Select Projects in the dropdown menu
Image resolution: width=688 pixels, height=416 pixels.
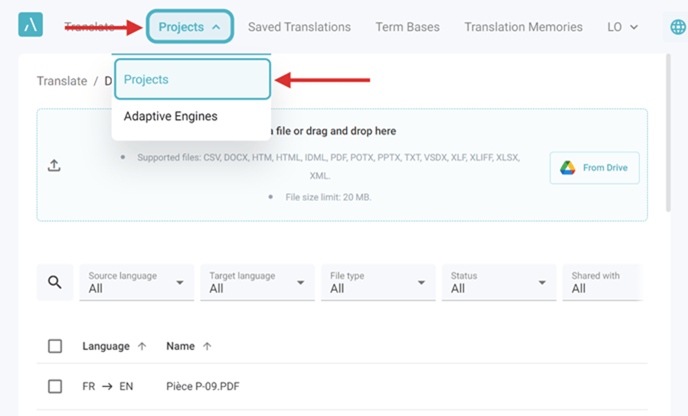(x=192, y=80)
